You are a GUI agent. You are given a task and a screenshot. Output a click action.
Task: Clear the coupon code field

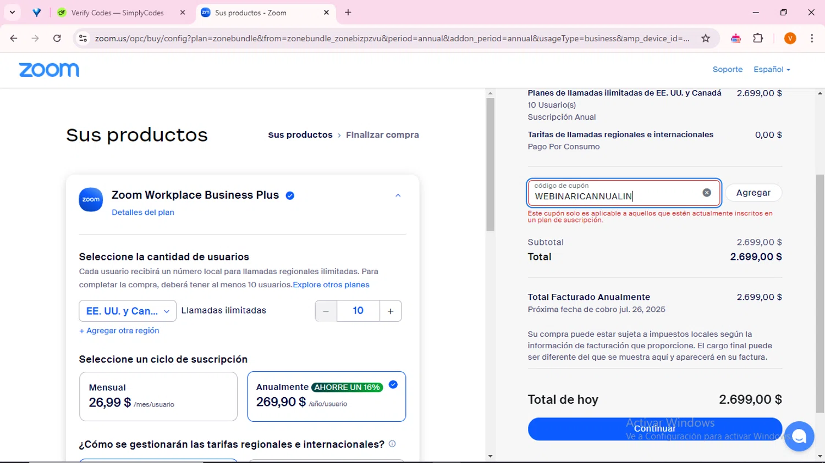(x=707, y=192)
